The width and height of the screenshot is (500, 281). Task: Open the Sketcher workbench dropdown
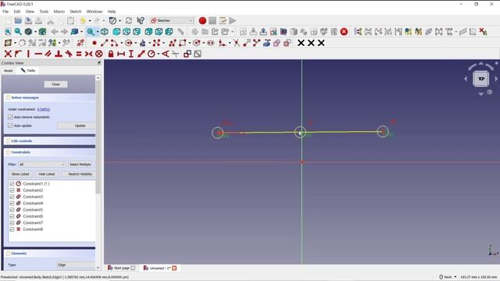tap(172, 20)
